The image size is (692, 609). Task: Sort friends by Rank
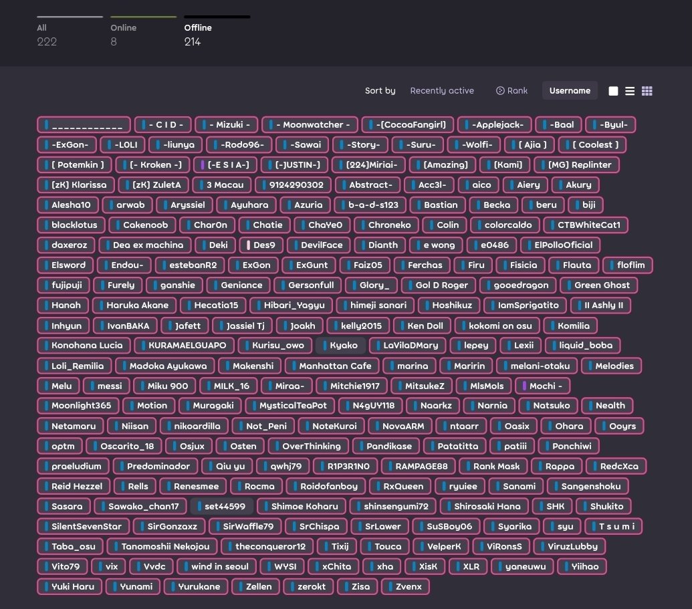(x=512, y=90)
